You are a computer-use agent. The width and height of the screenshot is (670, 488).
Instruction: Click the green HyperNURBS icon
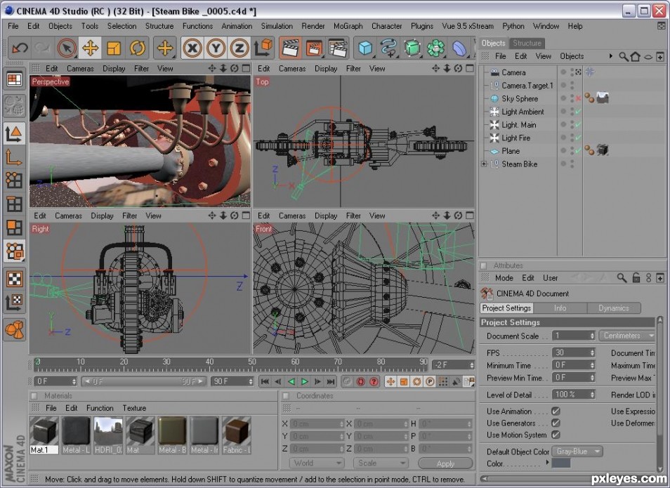pos(412,48)
